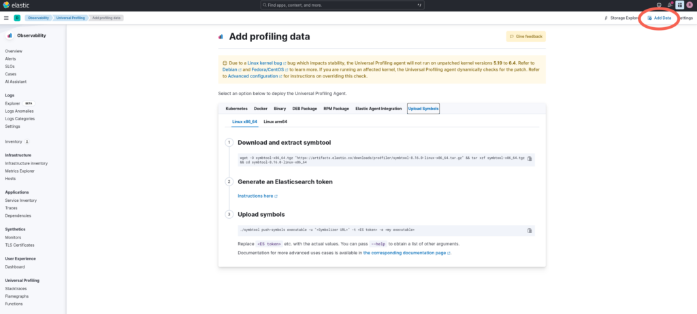This screenshot has height=314, width=697.
Task: Click the "Download and extract symbtool" heading
Action: pos(284,143)
